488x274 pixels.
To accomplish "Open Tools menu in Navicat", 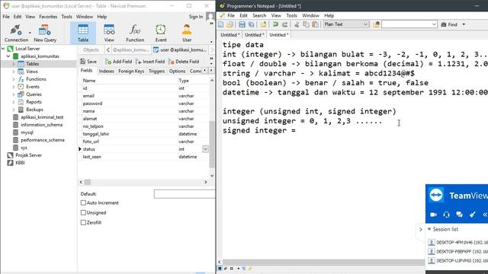I will (x=66, y=17).
